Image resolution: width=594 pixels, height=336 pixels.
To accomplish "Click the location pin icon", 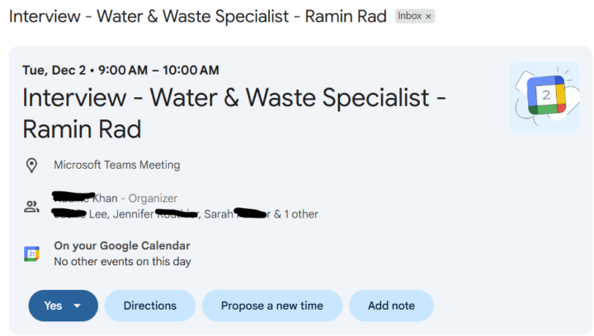I will point(32,166).
